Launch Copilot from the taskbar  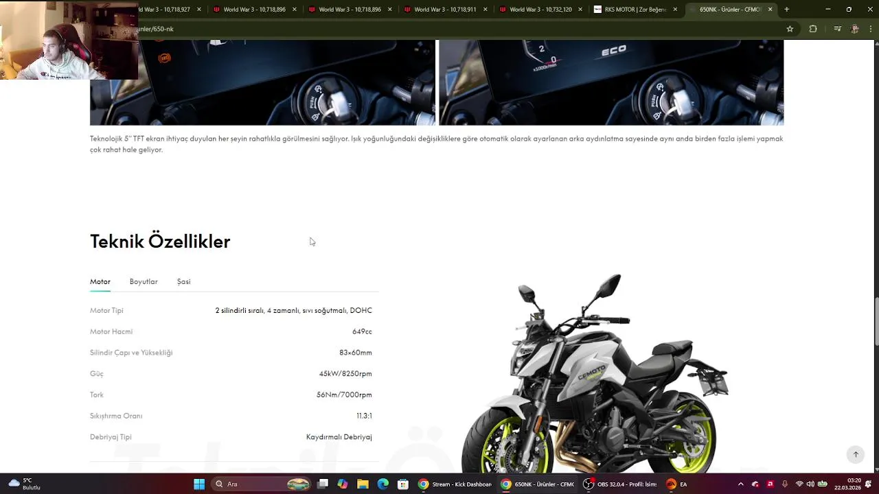(343, 484)
